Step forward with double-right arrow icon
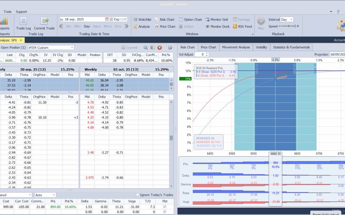345x215 pixels. (126, 26)
